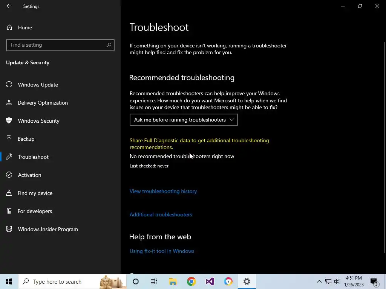Image resolution: width=386 pixels, height=289 pixels.
Task: Open Cortana circle icon on taskbar
Action: tap(136, 281)
